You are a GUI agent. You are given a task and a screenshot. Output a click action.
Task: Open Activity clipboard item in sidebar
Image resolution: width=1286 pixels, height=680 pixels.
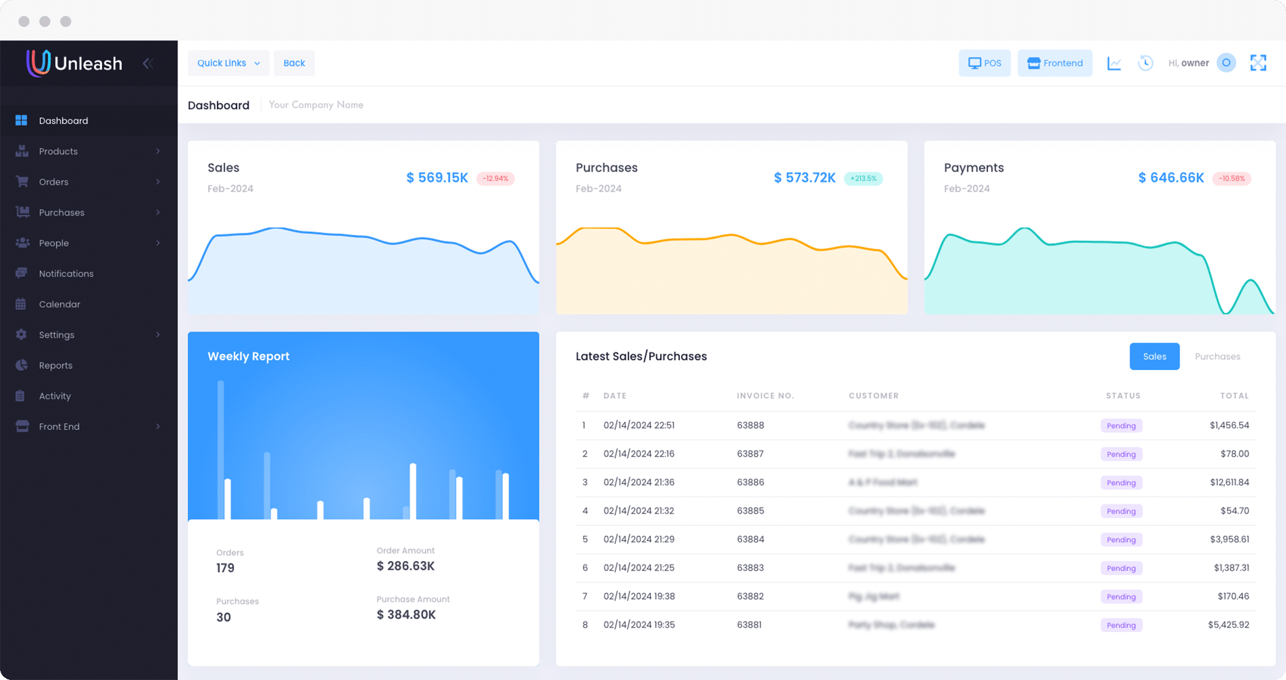55,396
